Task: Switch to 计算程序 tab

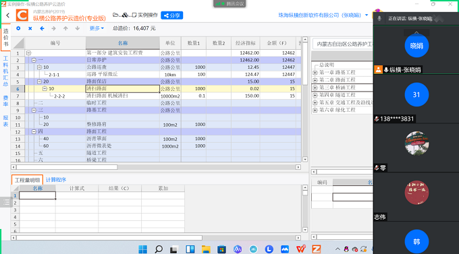Action: [56, 180]
